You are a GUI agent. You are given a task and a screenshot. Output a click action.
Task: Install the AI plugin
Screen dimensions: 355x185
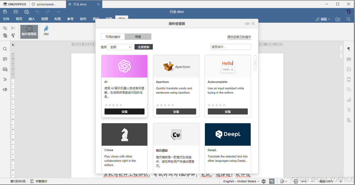pyautogui.click(x=124, y=111)
